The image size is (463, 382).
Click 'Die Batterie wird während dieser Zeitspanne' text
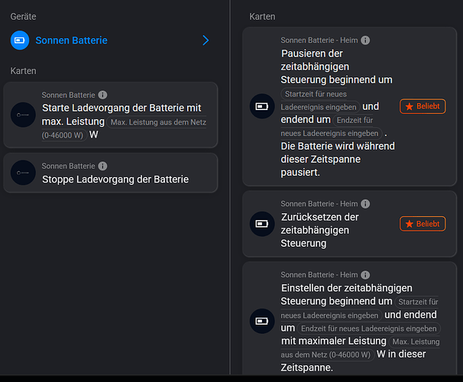(x=338, y=153)
